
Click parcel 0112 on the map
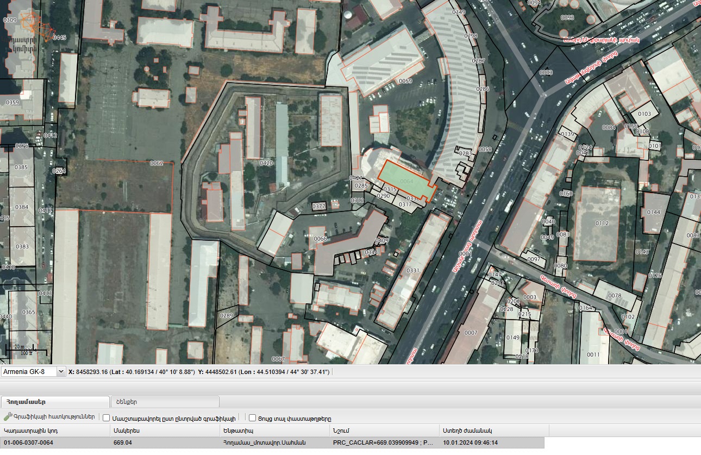click(596, 223)
